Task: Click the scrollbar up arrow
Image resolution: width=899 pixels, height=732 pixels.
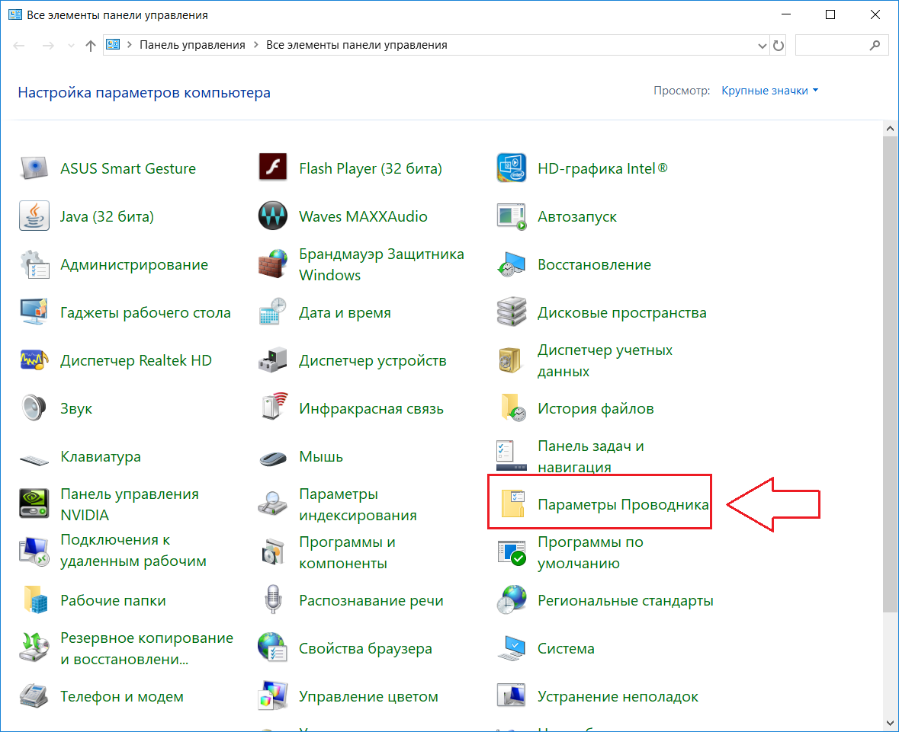Action: click(890, 128)
